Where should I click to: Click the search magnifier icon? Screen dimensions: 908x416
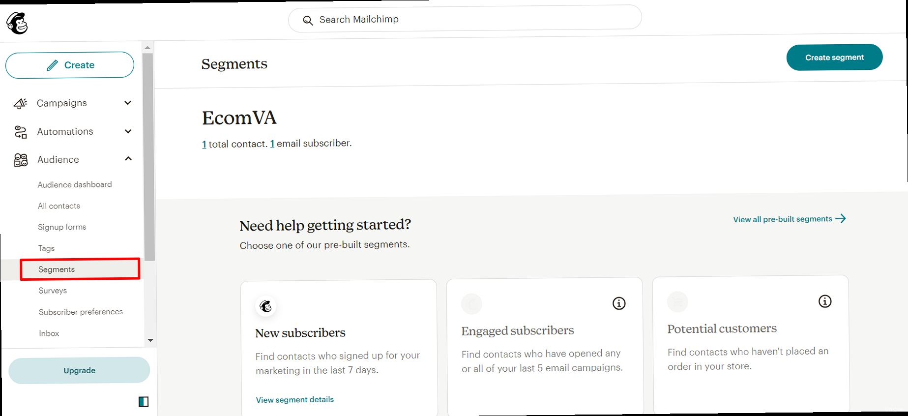click(308, 20)
